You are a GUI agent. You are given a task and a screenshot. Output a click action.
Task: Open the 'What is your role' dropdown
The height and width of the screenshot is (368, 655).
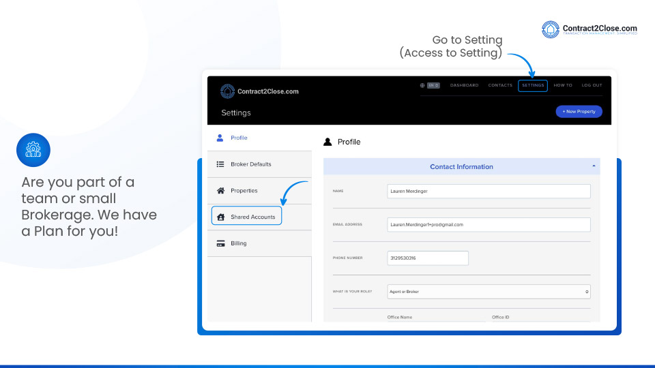tap(489, 292)
